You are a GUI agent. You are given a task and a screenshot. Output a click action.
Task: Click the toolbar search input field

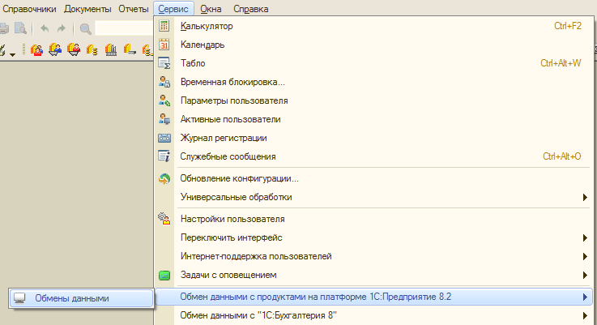(x=123, y=28)
